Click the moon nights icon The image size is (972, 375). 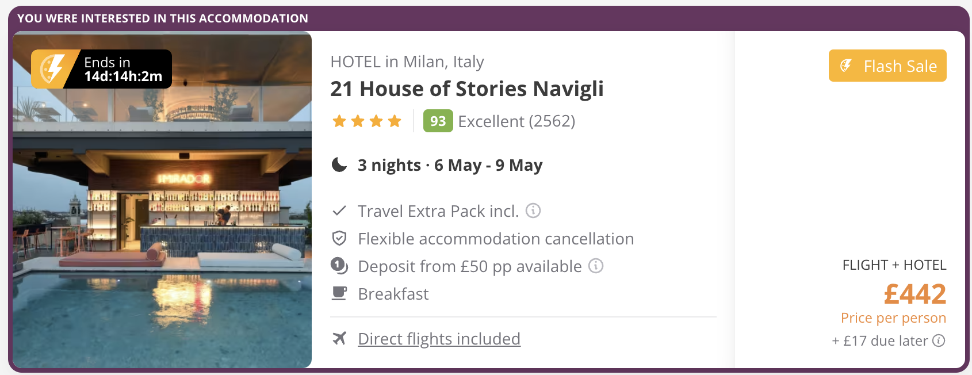tap(339, 165)
